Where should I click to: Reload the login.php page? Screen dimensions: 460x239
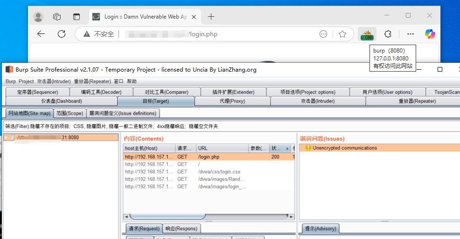coord(62,34)
